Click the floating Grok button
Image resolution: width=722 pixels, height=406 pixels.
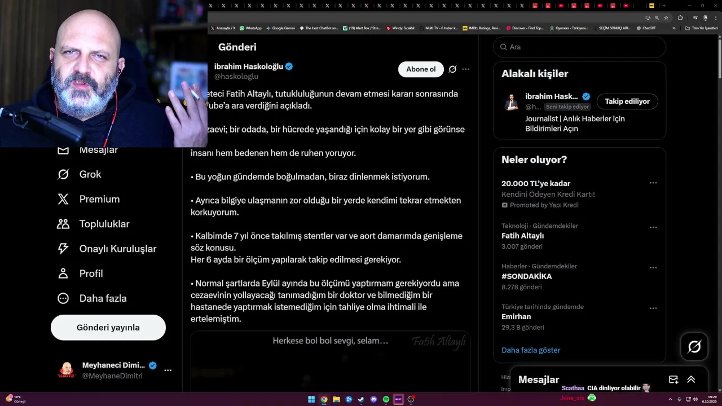tap(694, 347)
